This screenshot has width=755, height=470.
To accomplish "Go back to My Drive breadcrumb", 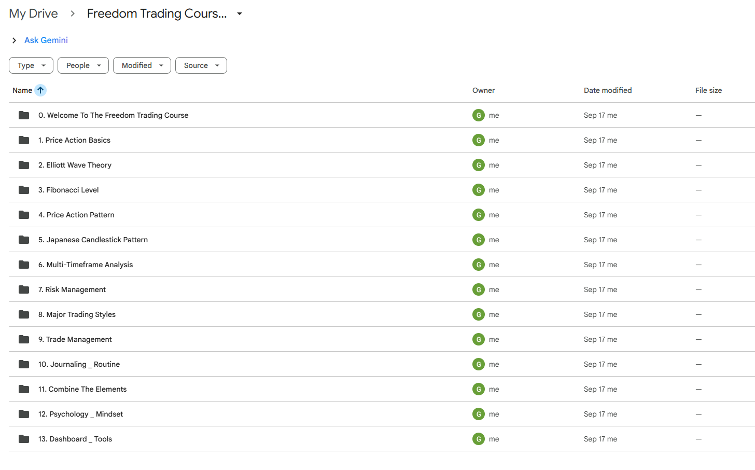I will [x=33, y=13].
